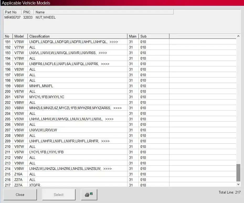Click the scrollbar down arrow

(x=238, y=184)
